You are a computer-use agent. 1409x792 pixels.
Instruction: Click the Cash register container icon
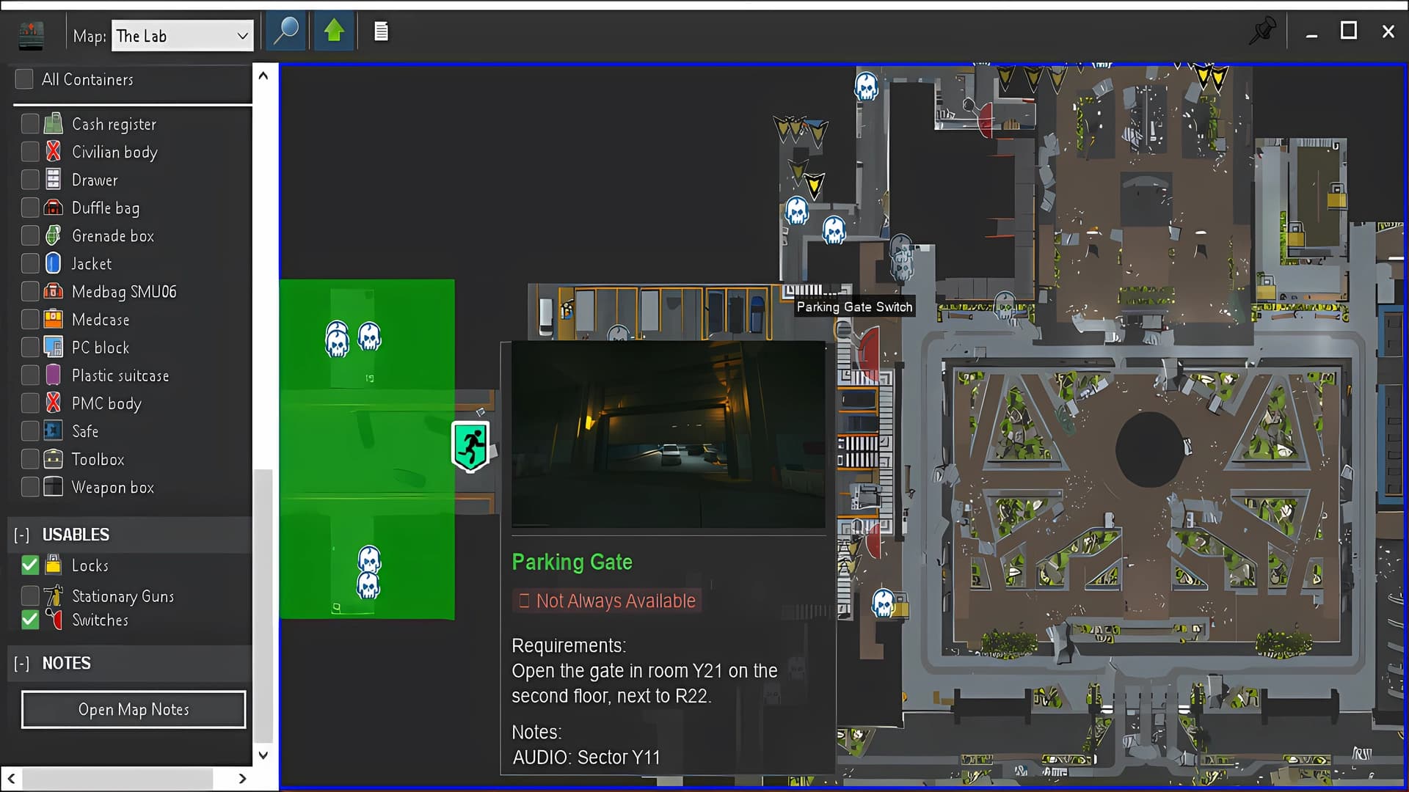(54, 123)
